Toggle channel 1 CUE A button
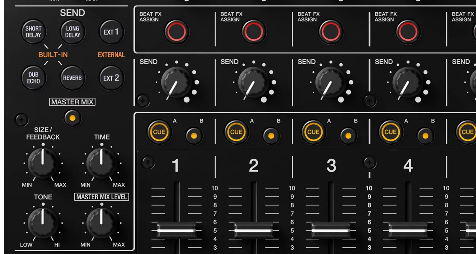The width and height of the screenshot is (476, 254). click(159, 132)
